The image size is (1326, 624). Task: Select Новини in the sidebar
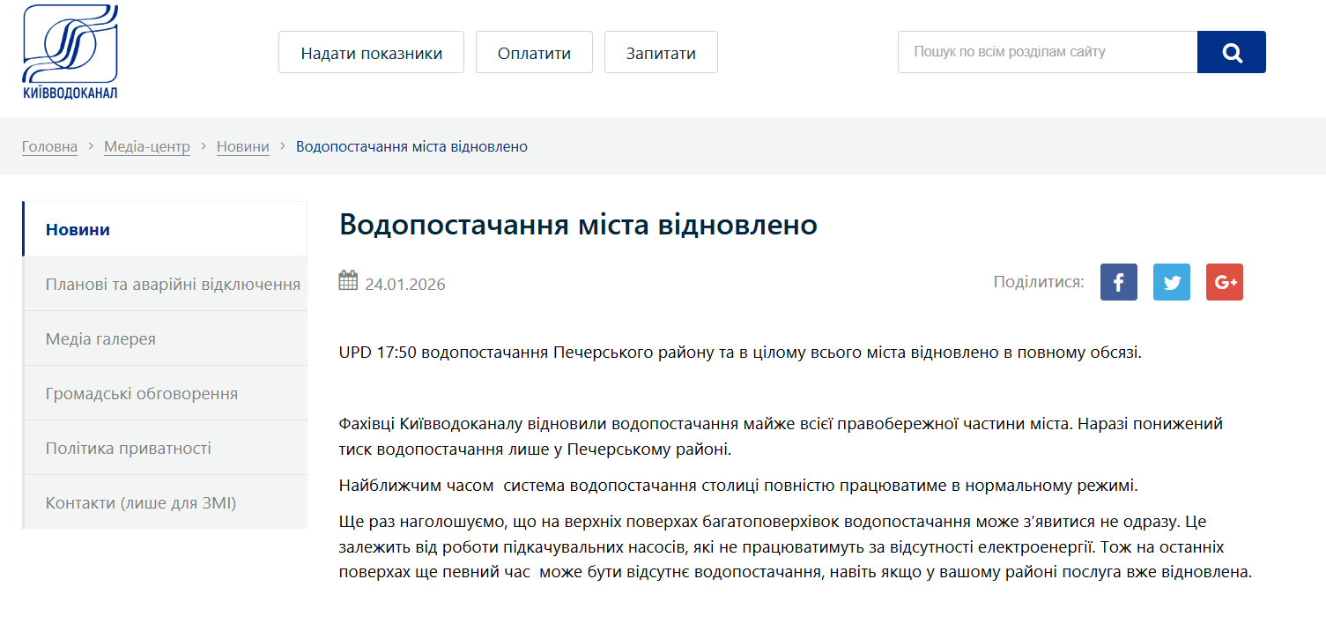pyautogui.click(x=165, y=229)
